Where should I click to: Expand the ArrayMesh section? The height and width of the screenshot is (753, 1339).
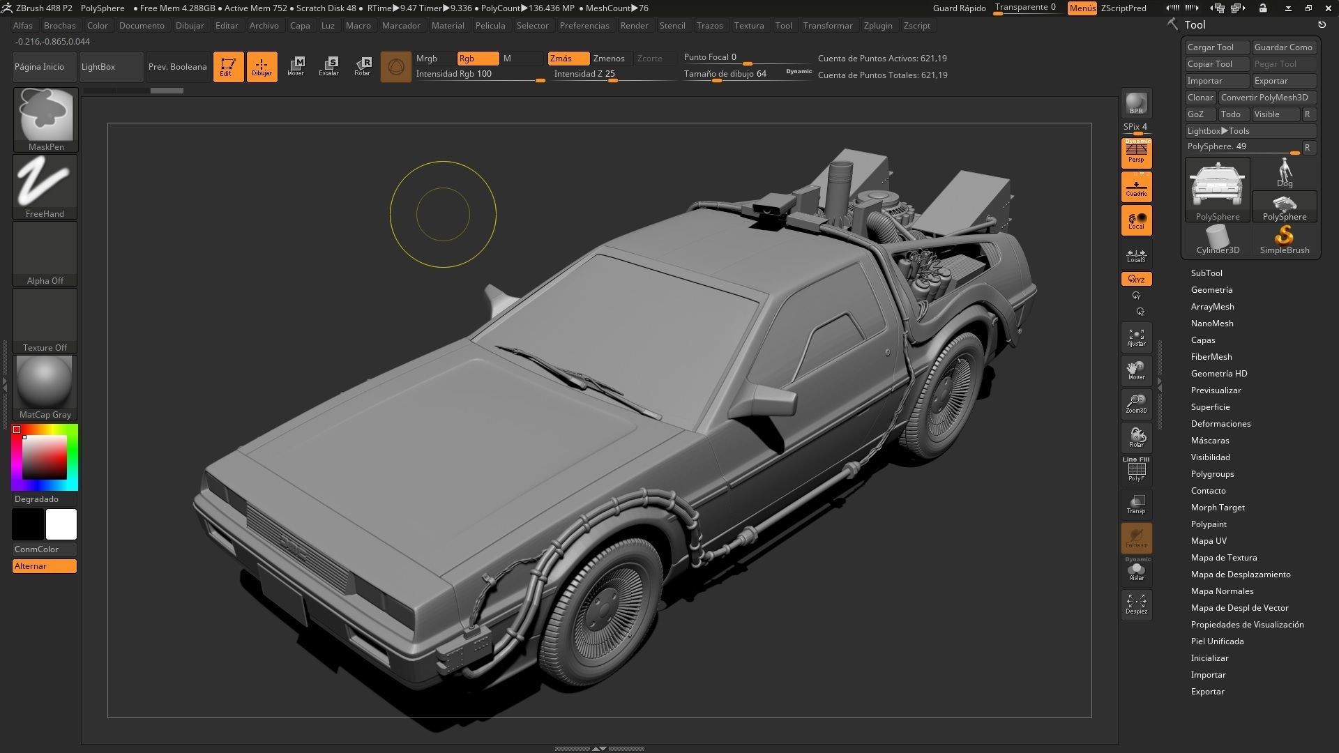click(x=1213, y=307)
